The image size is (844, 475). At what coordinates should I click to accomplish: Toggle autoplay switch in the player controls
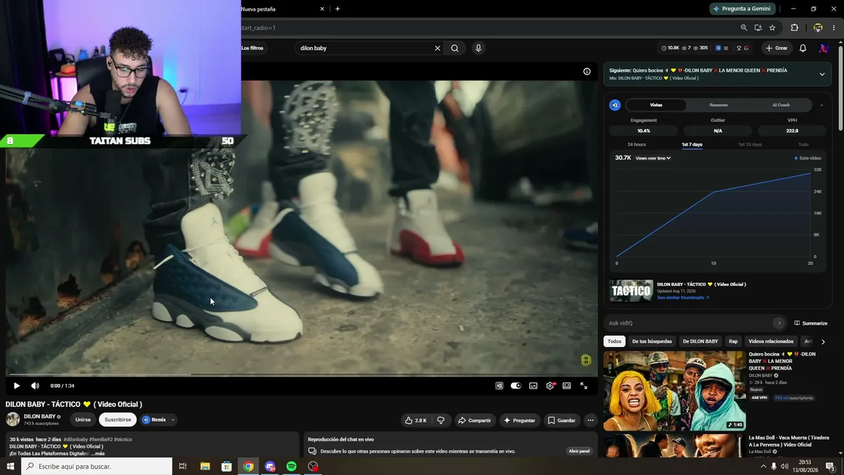[x=516, y=386]
